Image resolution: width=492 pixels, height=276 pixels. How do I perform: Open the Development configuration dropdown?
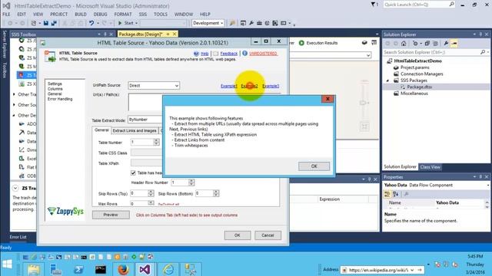click(208, 23)
